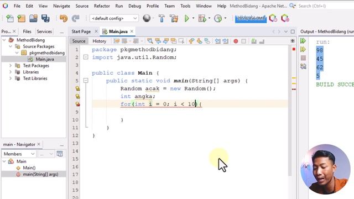Click the Redo arrow icon
This screenshot has width=354, height=199.
click(x=76, y=18)
